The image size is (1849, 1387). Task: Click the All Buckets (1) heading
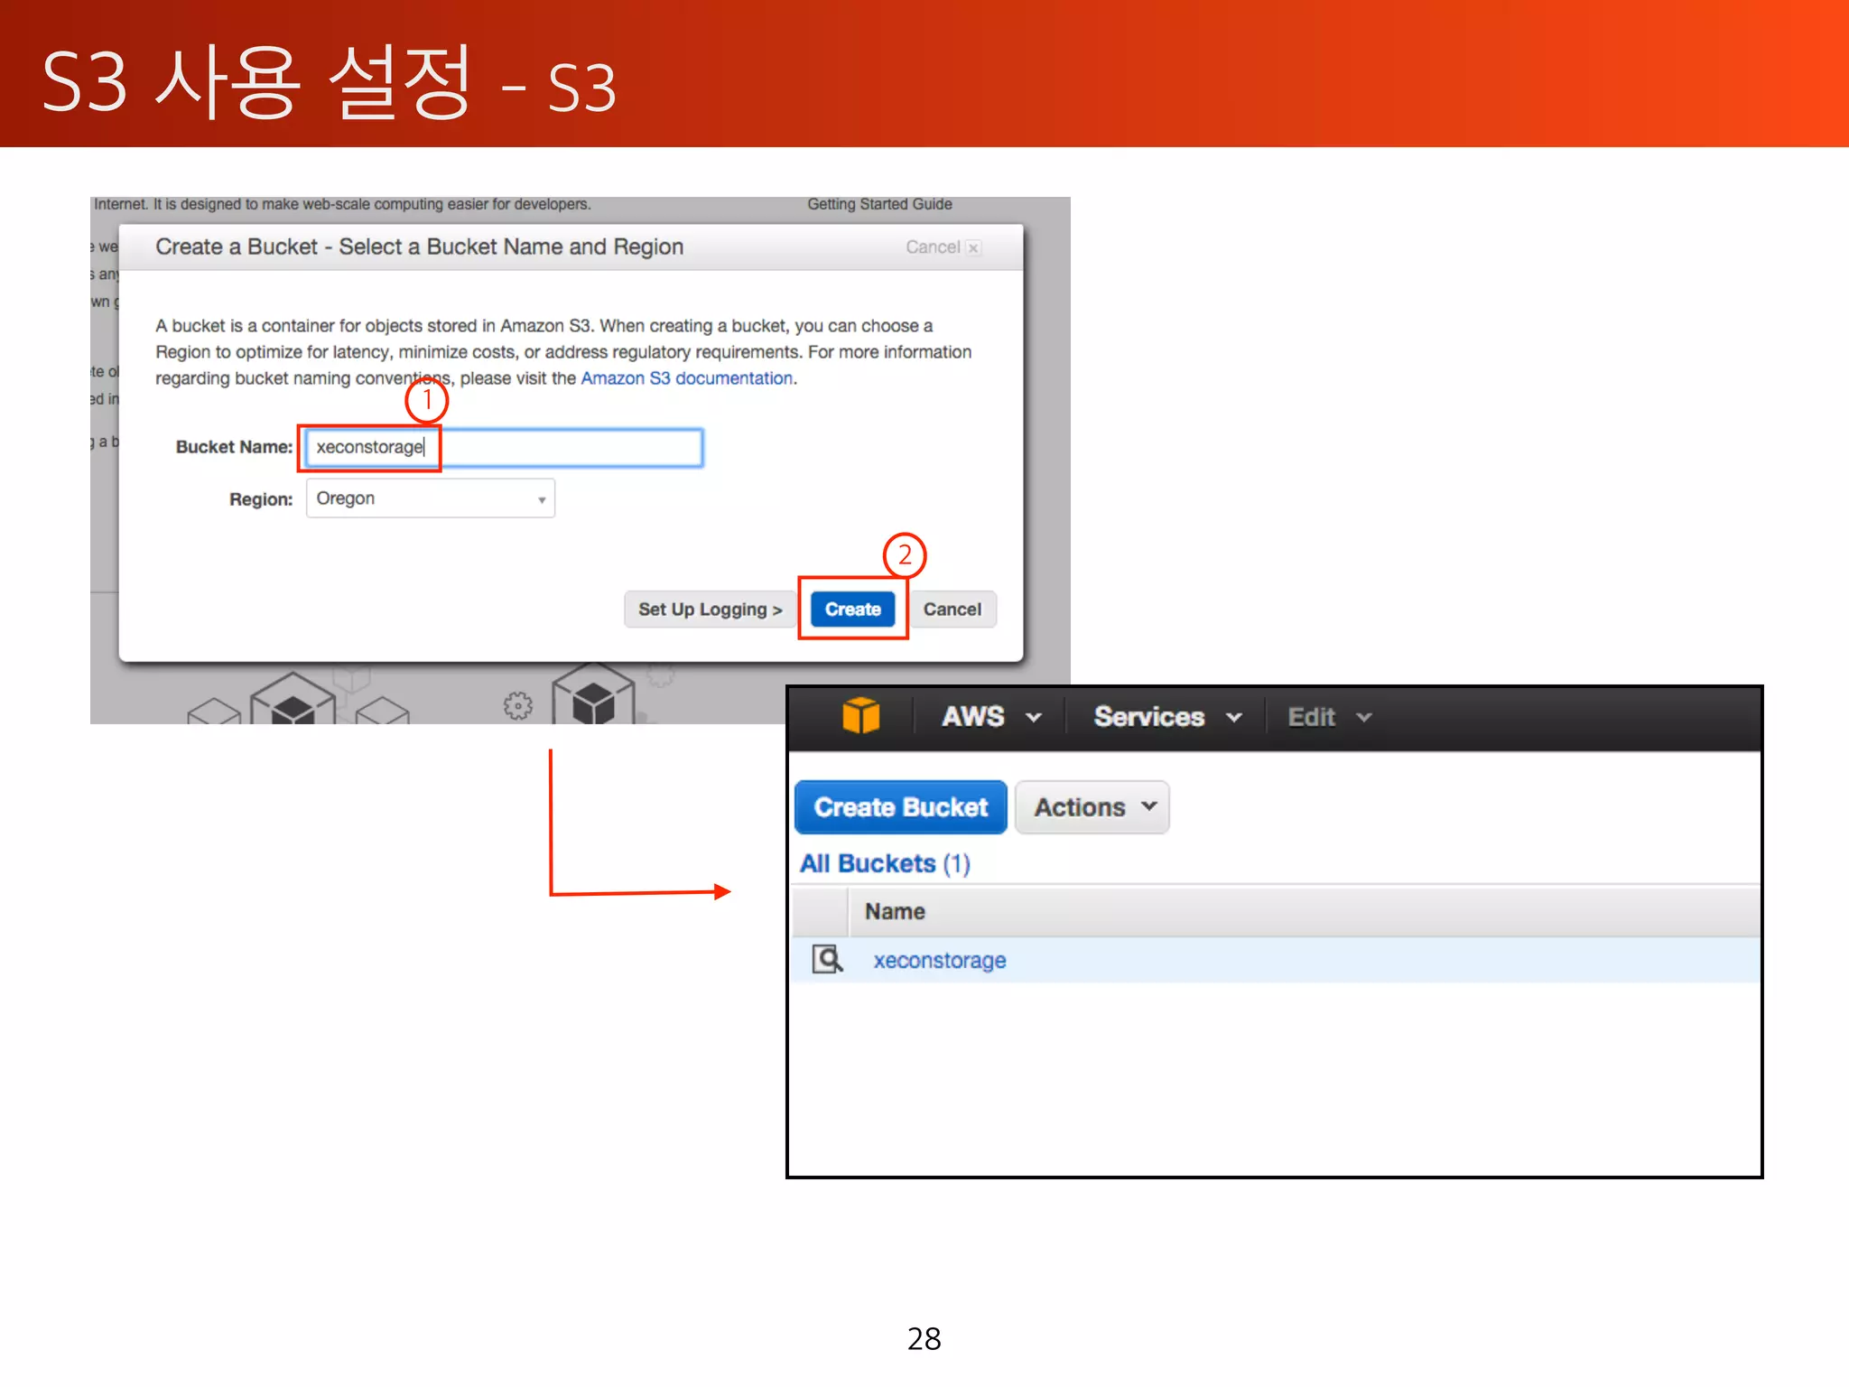pos(885,863)
